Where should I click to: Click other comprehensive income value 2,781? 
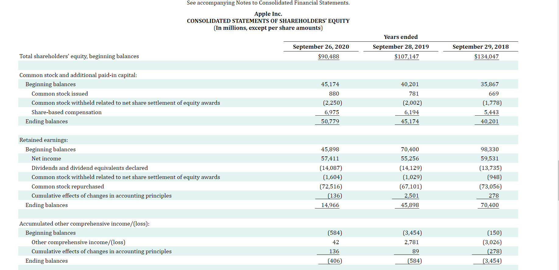412,242
